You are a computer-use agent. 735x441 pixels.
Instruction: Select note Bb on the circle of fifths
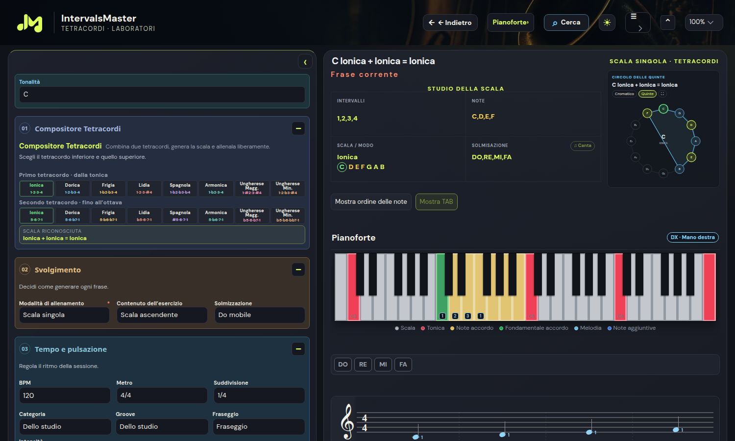636,125
